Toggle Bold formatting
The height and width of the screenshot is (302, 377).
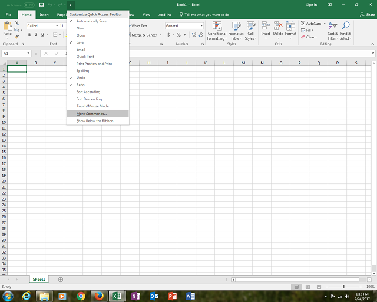point(29,35)
